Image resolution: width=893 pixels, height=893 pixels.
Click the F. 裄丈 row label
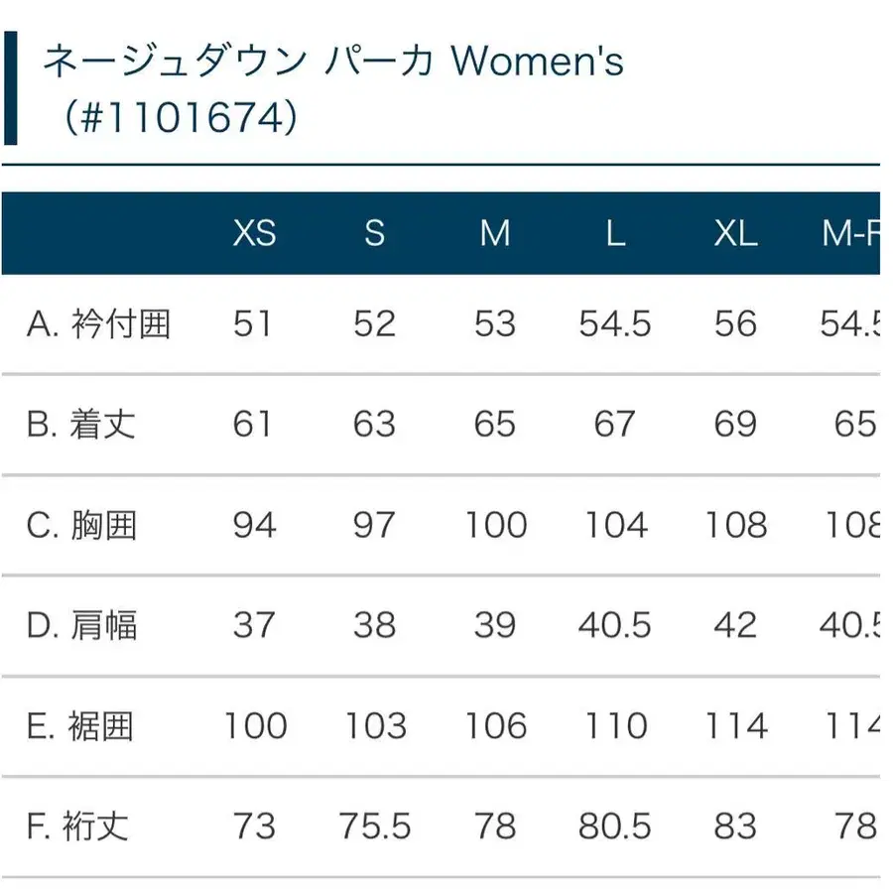click(79, 827)
